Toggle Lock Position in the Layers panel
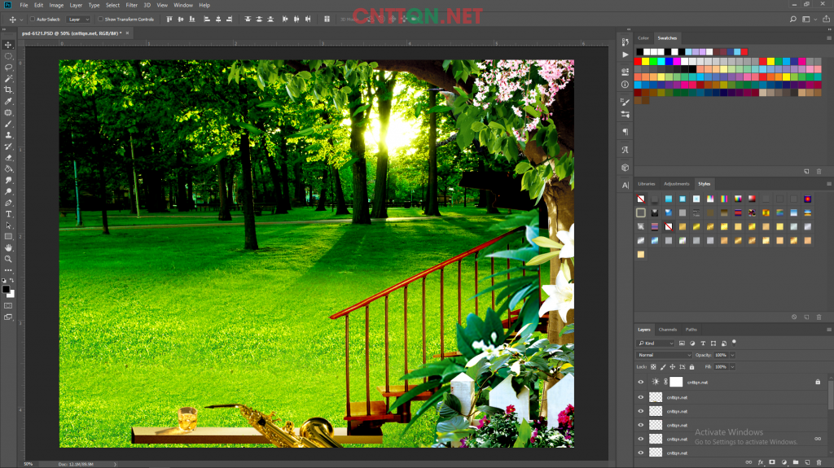This screenshot has width=834, height=468. pyautogui.click(x=672, y=367)
